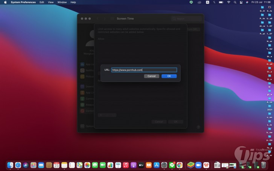Open LINE app from the Dock
The image size is (274, 171).
tap(172, 165)
